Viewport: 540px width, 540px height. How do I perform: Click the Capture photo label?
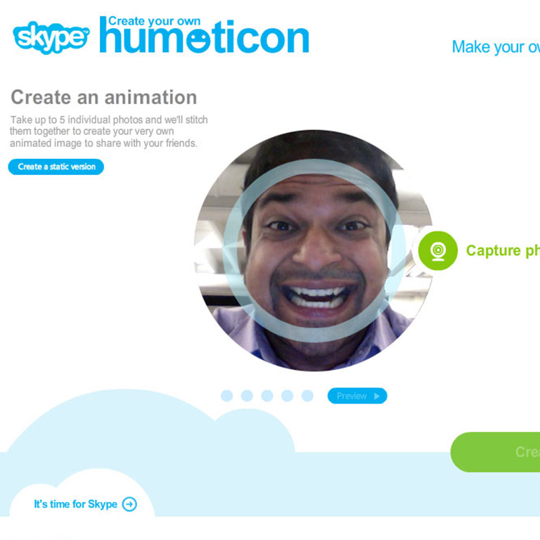(x=503, y=251)
